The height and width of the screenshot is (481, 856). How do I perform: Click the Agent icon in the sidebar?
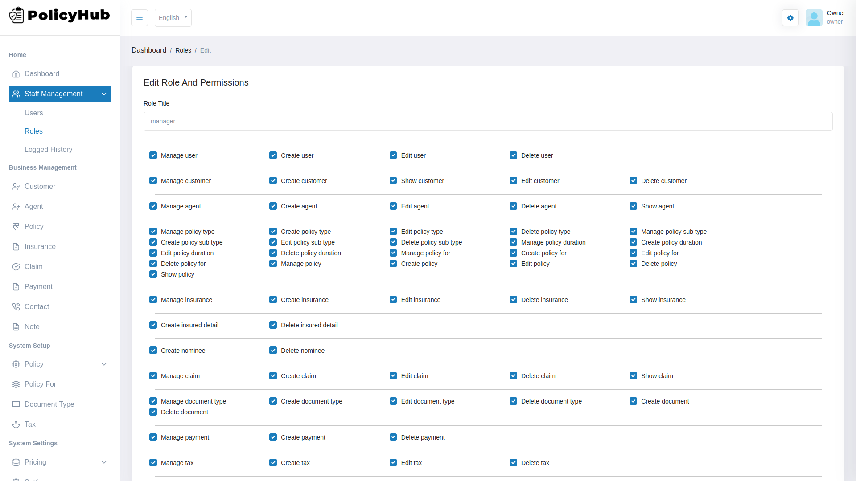coord(16,206)
